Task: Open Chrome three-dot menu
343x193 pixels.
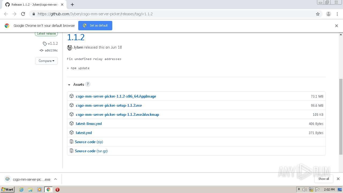Action: point(337,14)
